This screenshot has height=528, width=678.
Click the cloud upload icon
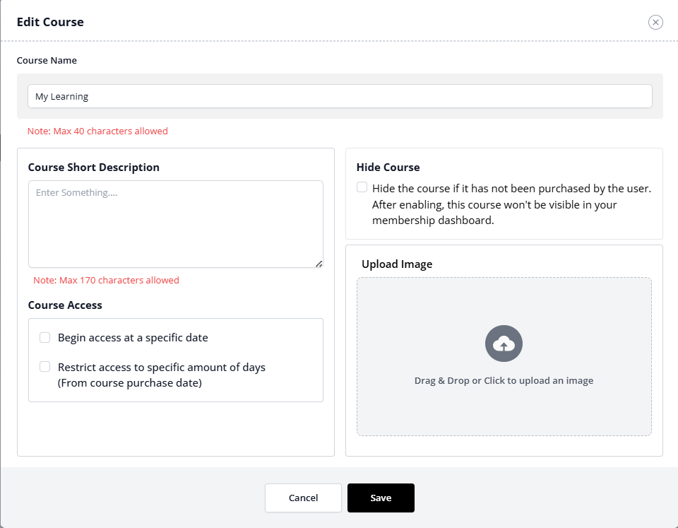(x=504, y=344)
